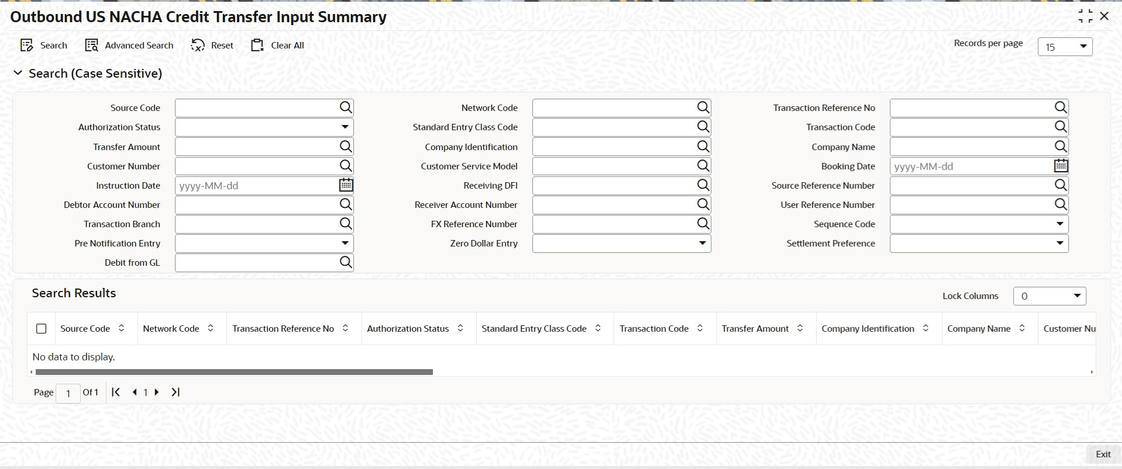Sort by Company Name column

pos(1022,328)
